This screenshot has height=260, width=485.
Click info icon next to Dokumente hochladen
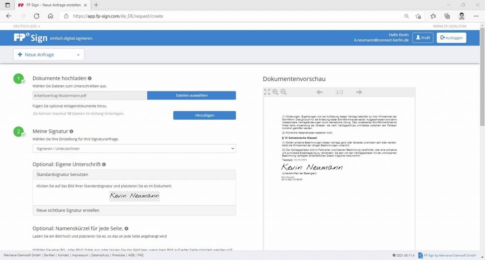(x=90, y=78)
